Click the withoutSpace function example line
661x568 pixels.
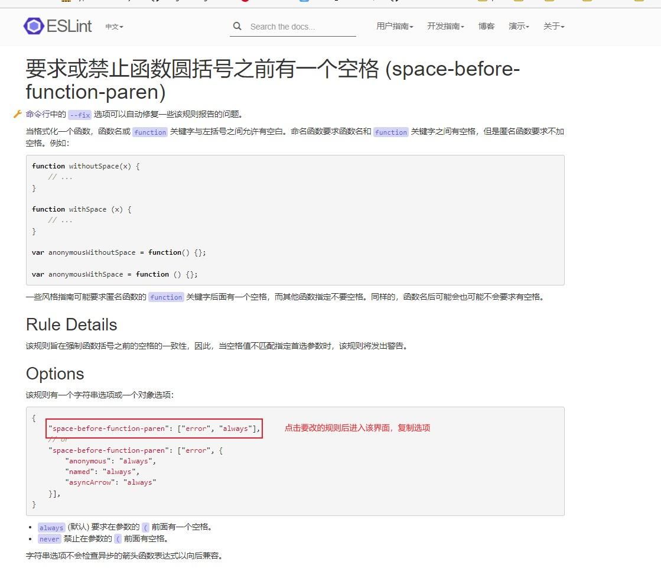tap(86, 166)
